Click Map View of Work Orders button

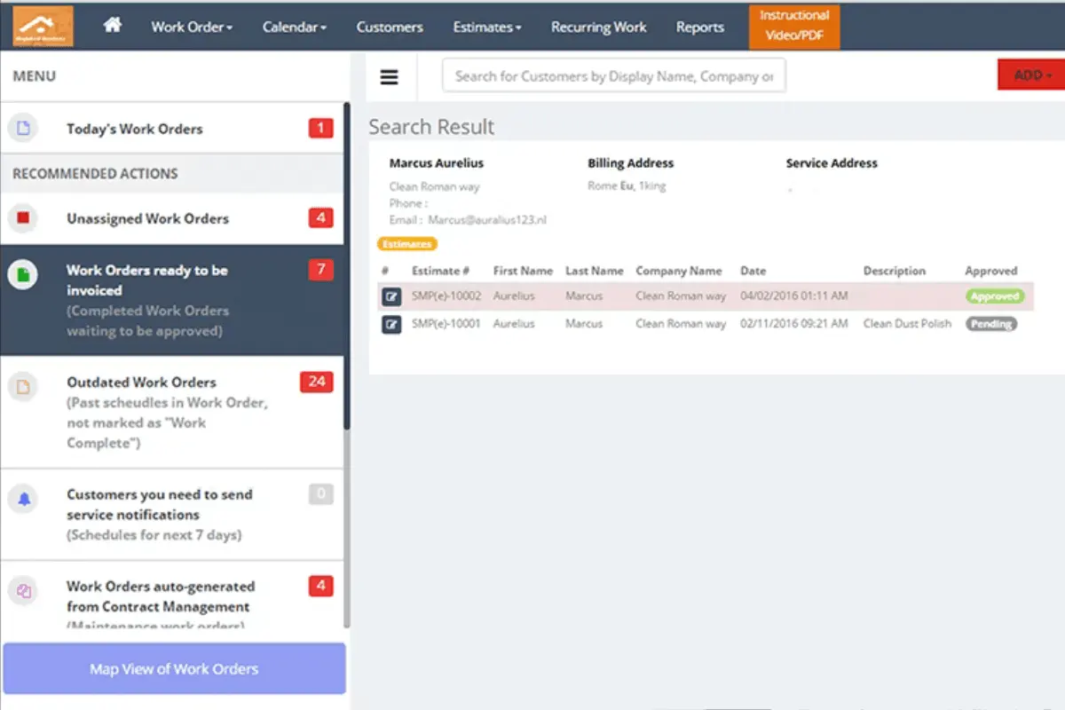[x=174, y=668]
